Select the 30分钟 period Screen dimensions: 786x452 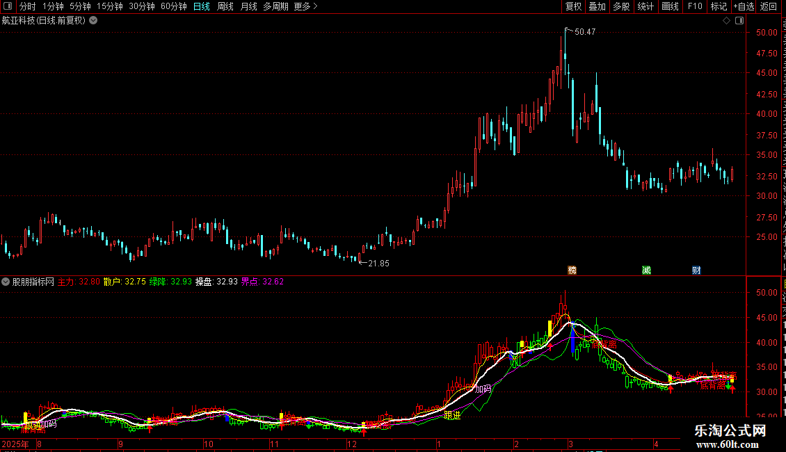click(x=142, y=6)
